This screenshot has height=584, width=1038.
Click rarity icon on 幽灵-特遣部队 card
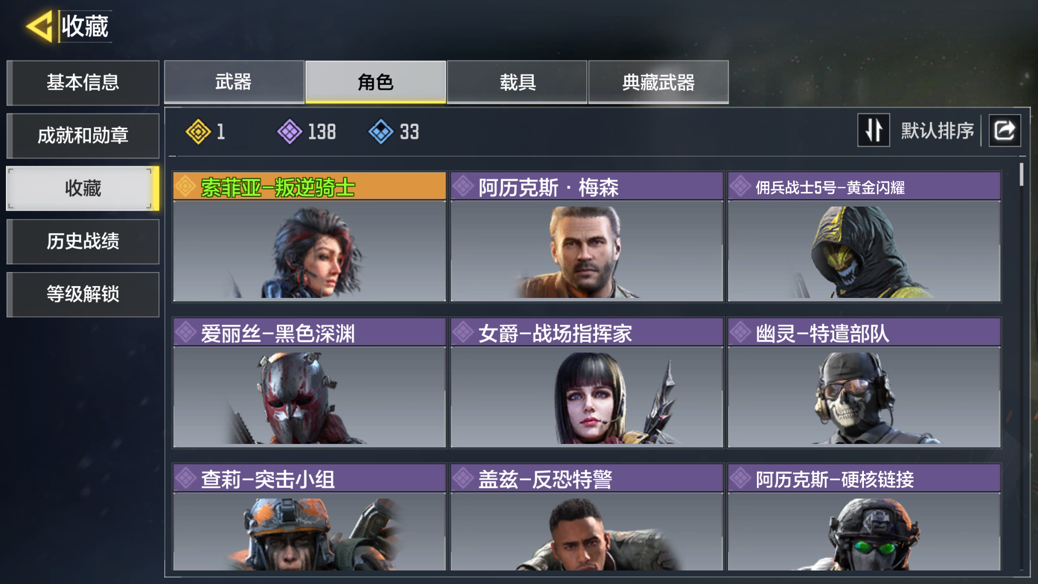[x=740, y=332]
